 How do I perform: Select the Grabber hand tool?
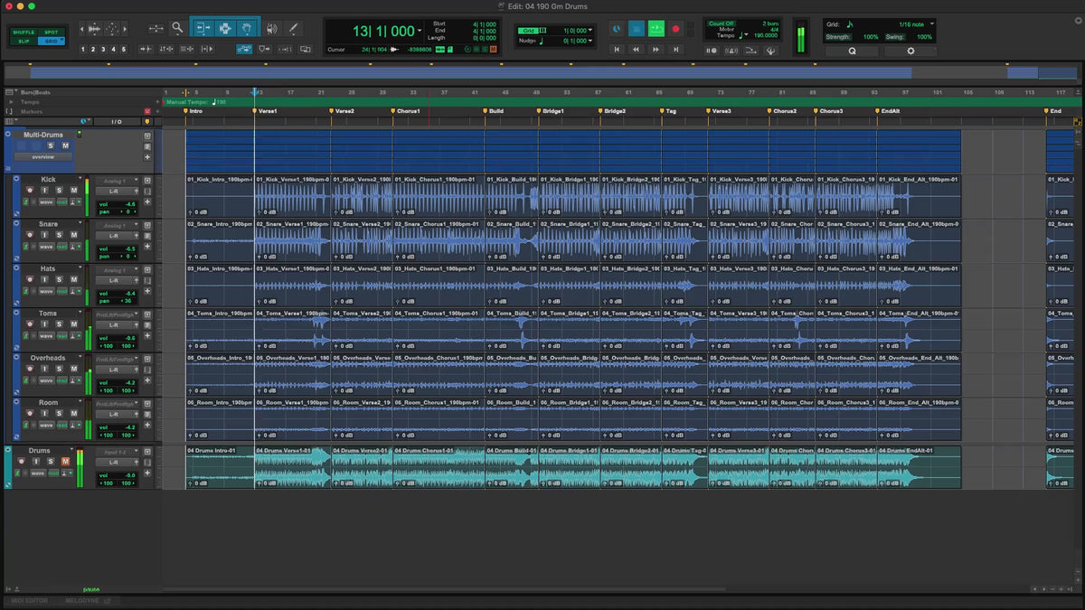pos(248,29)
